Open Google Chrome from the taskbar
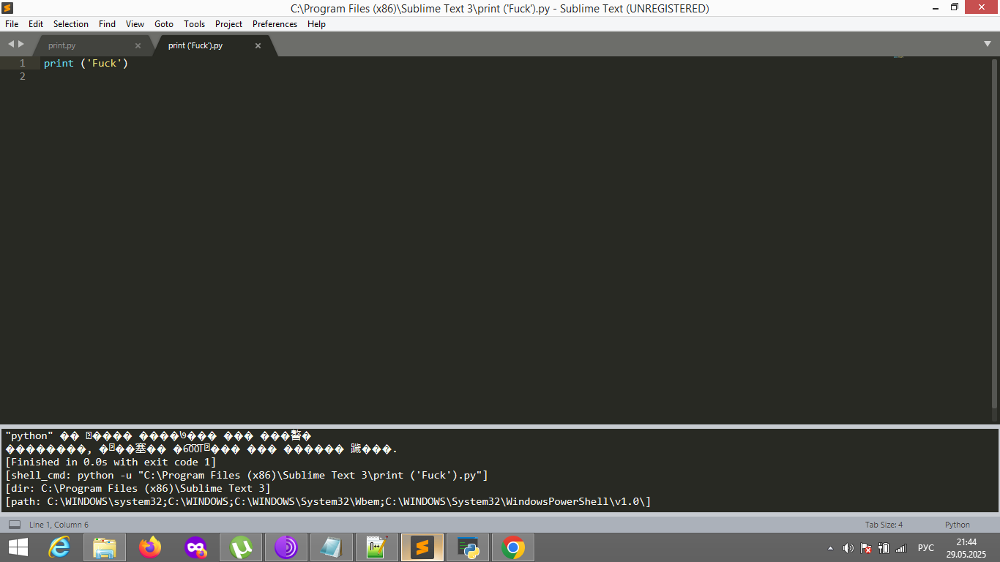Image resolution: width=1000 pixels, height=562 pixels. 513,547
